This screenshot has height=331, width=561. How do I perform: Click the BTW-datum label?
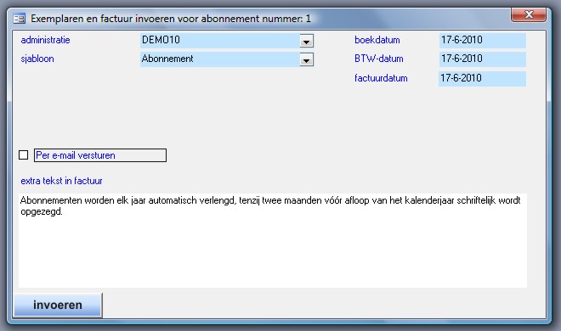379,59
